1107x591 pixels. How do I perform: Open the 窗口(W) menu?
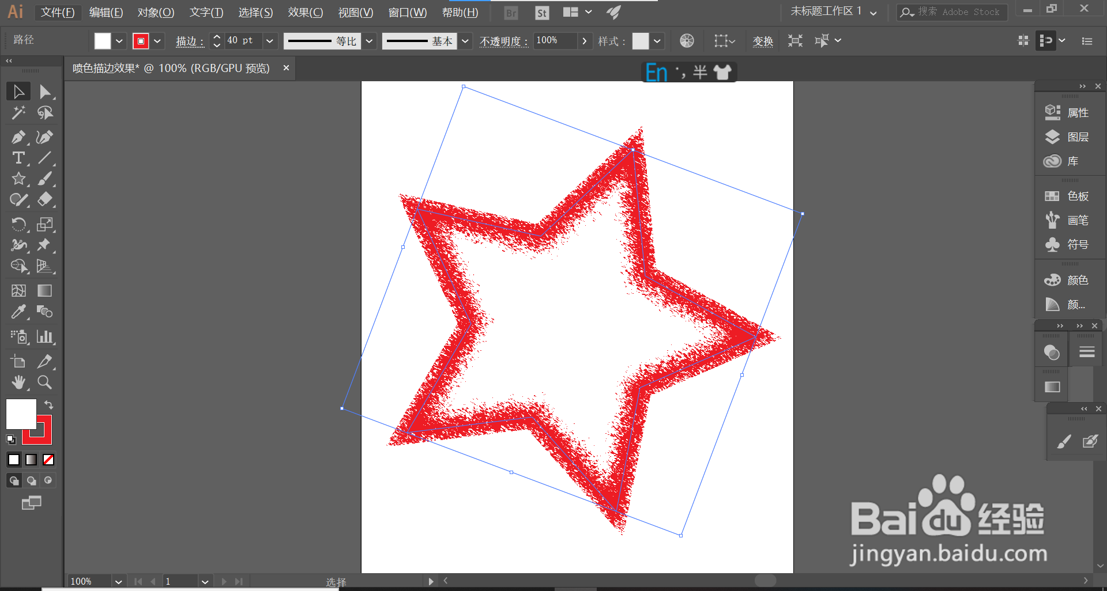[x=408, y=12]
